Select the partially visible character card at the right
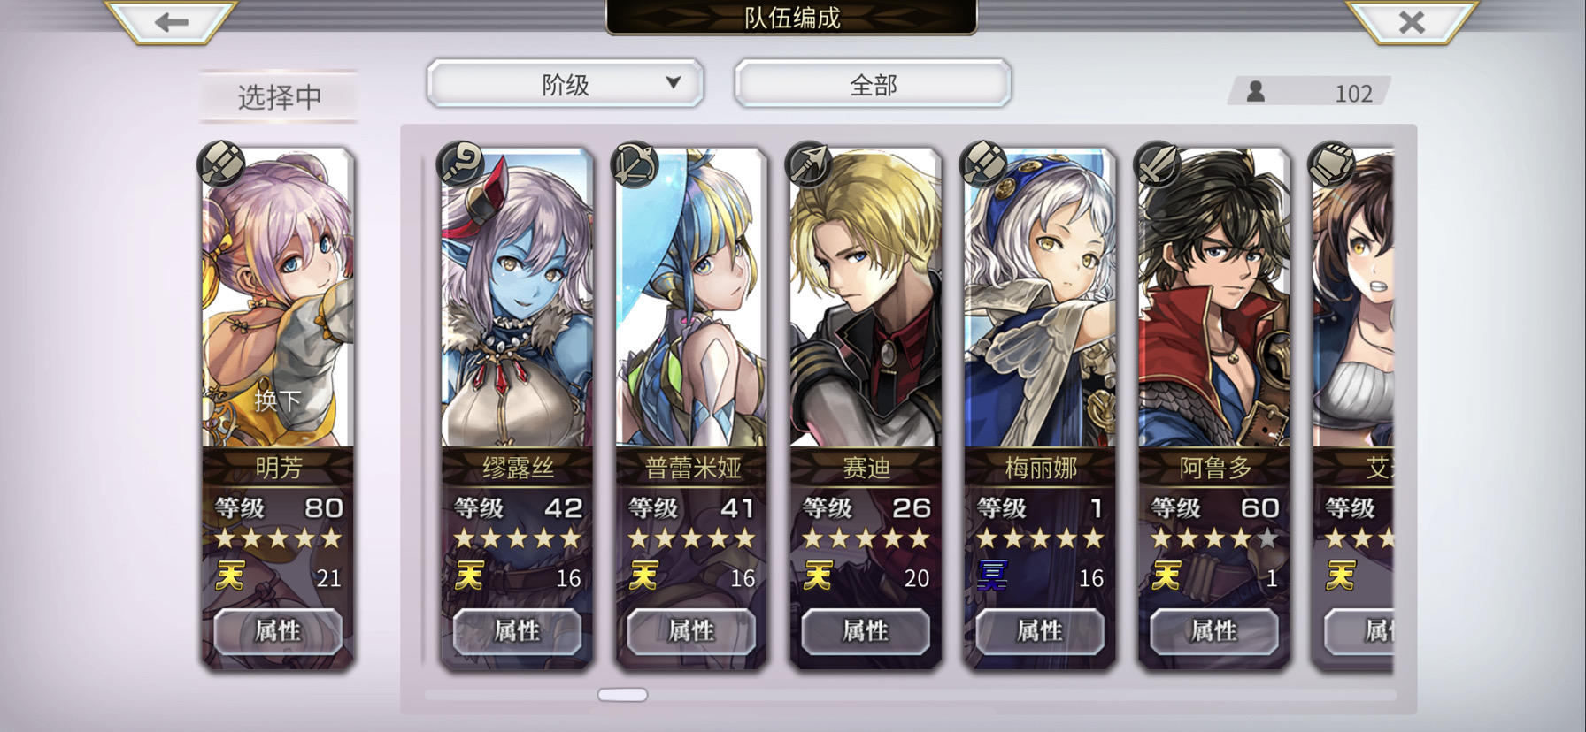The width and height of the screenshot is (1586, 732). click(1352, 408)
